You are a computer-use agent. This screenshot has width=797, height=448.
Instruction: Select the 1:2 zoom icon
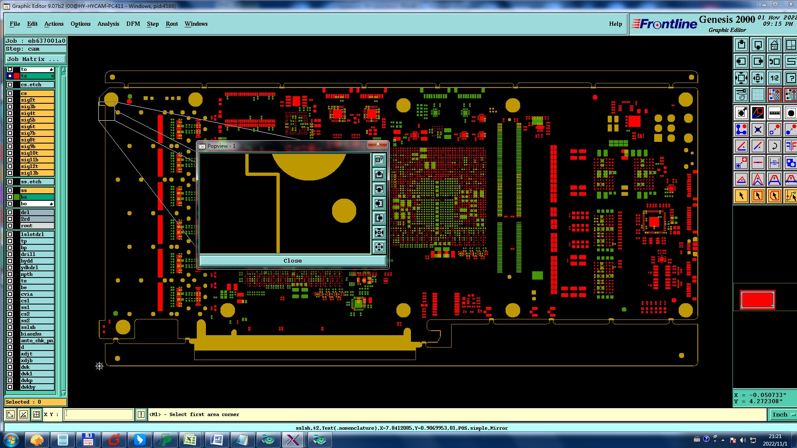[774, 78]
